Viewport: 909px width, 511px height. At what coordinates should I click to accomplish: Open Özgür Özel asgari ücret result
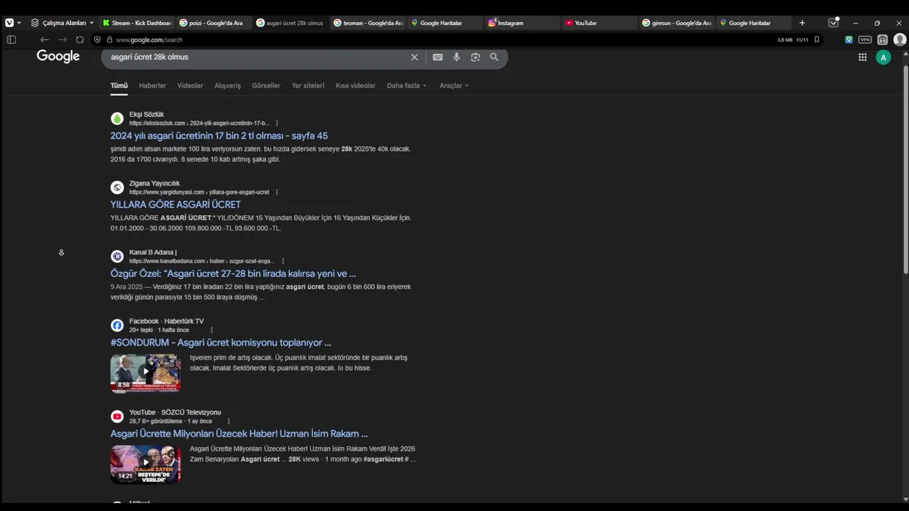point(233,273)
